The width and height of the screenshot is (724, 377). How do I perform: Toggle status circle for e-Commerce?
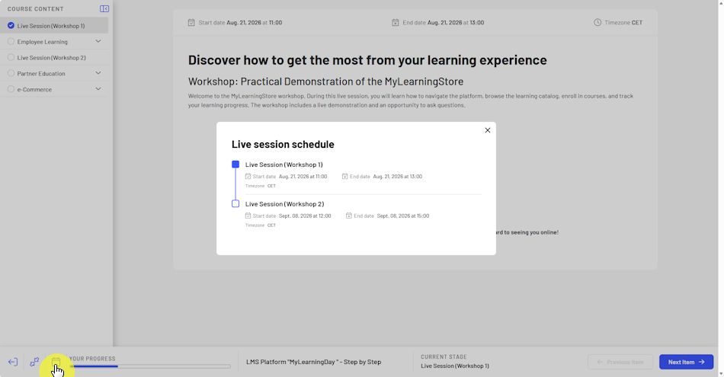pyautogui.click(x=11, y=89)
